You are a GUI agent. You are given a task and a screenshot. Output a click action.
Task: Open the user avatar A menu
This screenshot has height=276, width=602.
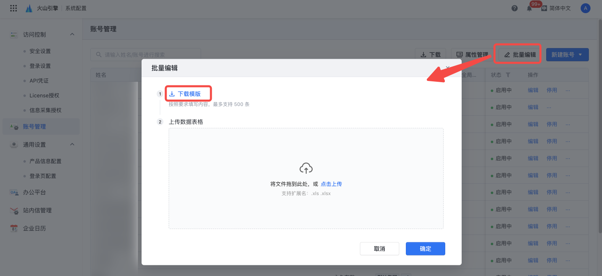point(586,8)
